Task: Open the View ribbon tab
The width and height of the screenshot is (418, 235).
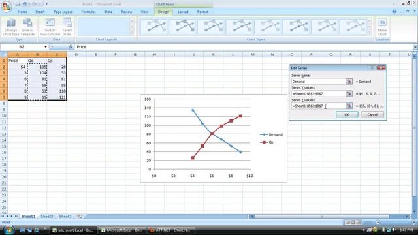Action: (144, 12)
